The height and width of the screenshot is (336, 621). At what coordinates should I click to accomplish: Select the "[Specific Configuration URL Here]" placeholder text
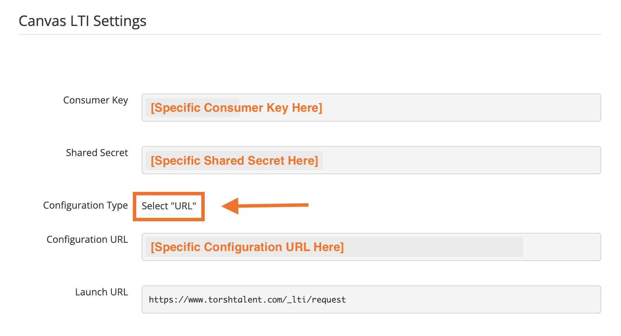click(x=247, y=247)
